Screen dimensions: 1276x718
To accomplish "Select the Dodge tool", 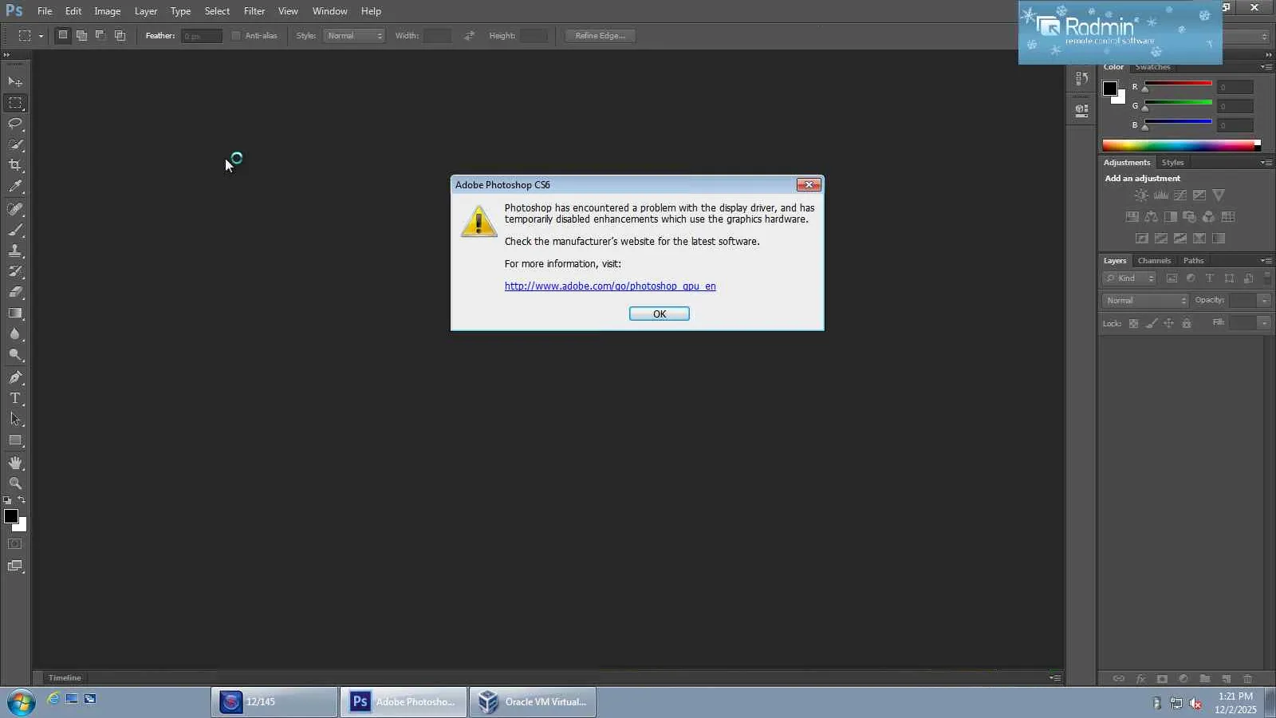I will pyautogui.click(x=15, y=354).
